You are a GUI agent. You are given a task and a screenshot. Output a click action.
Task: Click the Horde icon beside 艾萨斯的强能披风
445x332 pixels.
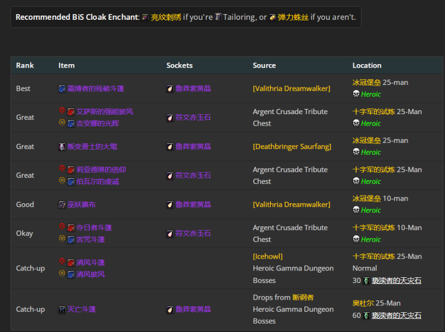62,111
